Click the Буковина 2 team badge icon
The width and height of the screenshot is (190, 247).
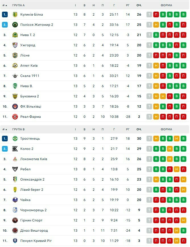click(15, 96)
